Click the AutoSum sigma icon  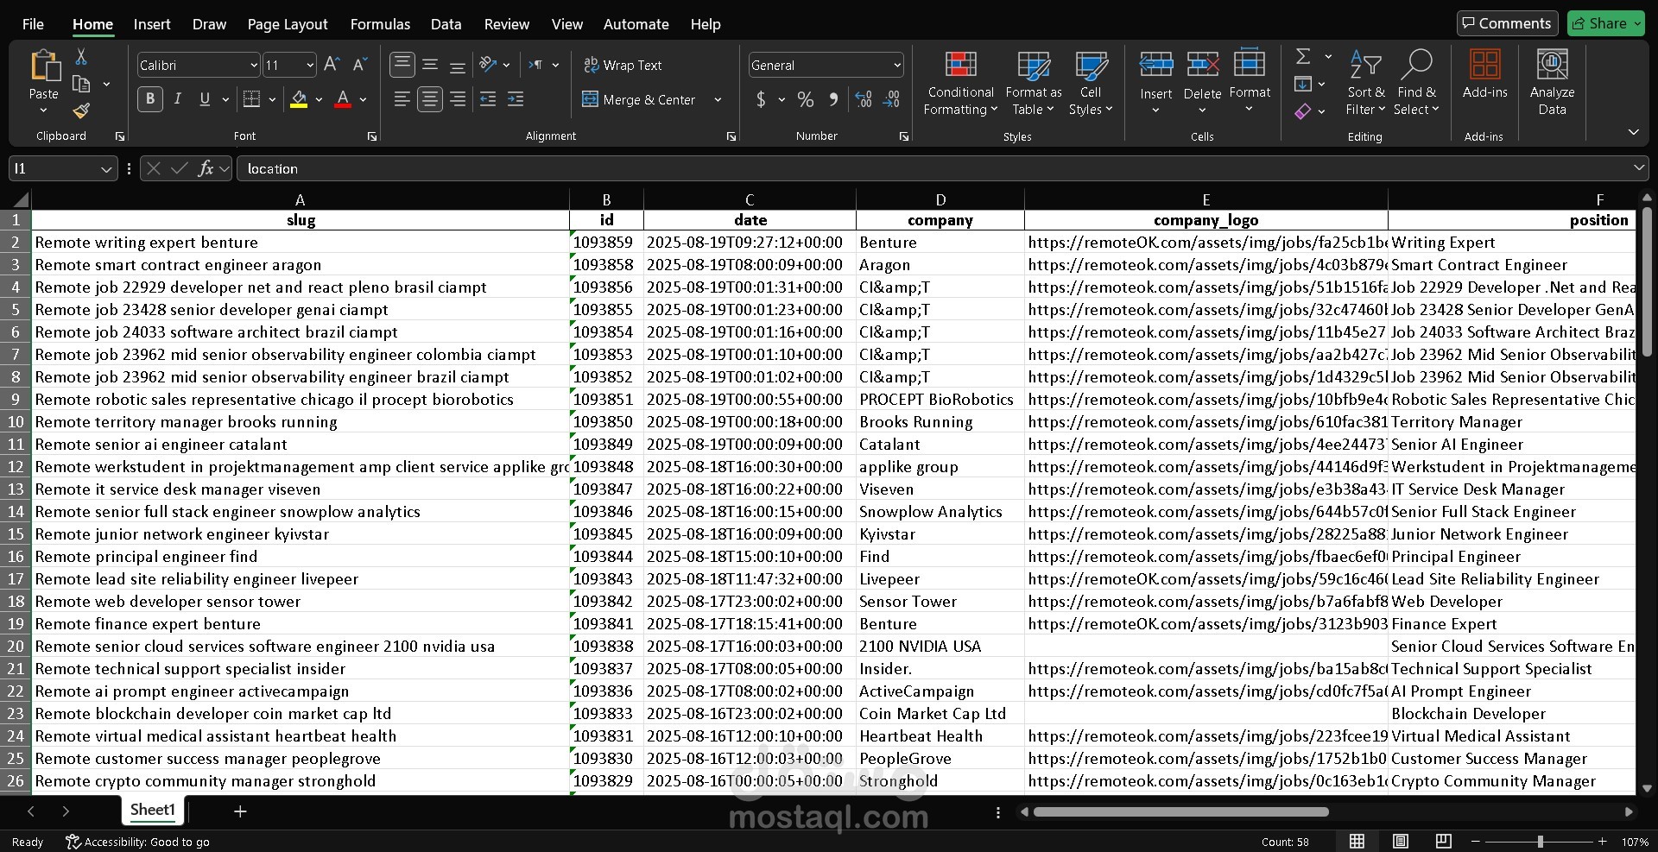point(1304,57)
